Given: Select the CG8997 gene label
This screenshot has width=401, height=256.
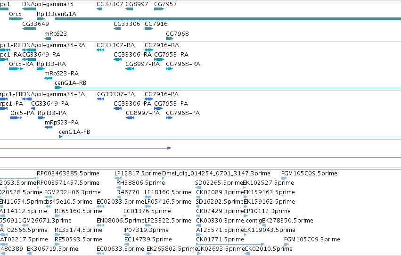Looking at the screenshot, I should [x=137, y=4].
